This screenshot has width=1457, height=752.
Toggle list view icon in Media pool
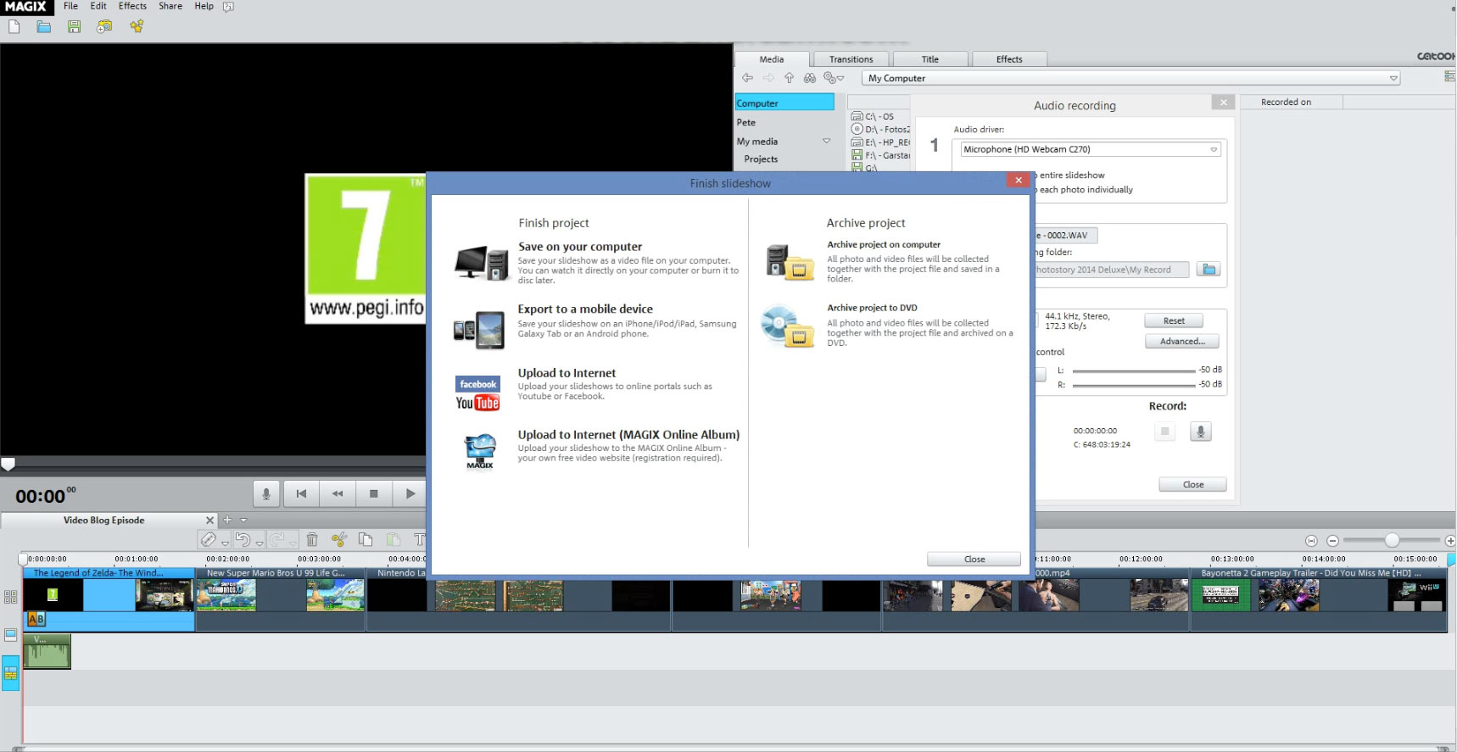(x=1449, y=76)
